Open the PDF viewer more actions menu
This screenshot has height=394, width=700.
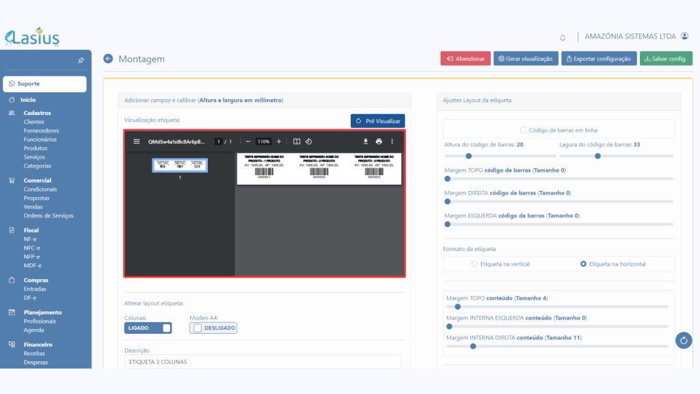click(392, 142)
